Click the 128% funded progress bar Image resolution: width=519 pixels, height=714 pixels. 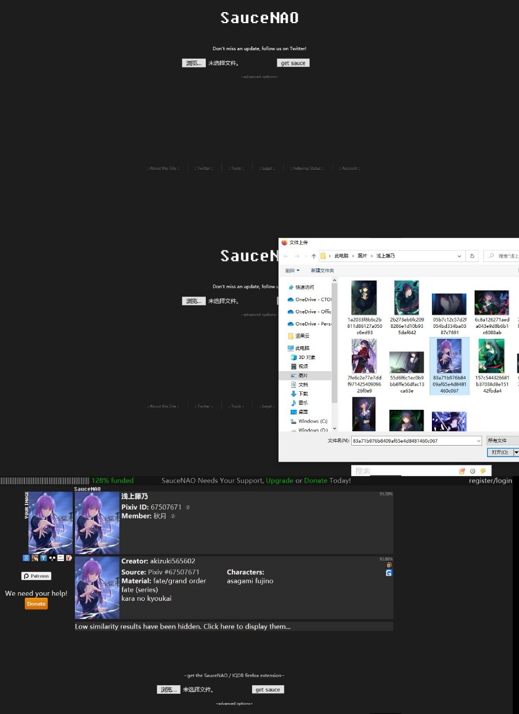tap(43, 480)
